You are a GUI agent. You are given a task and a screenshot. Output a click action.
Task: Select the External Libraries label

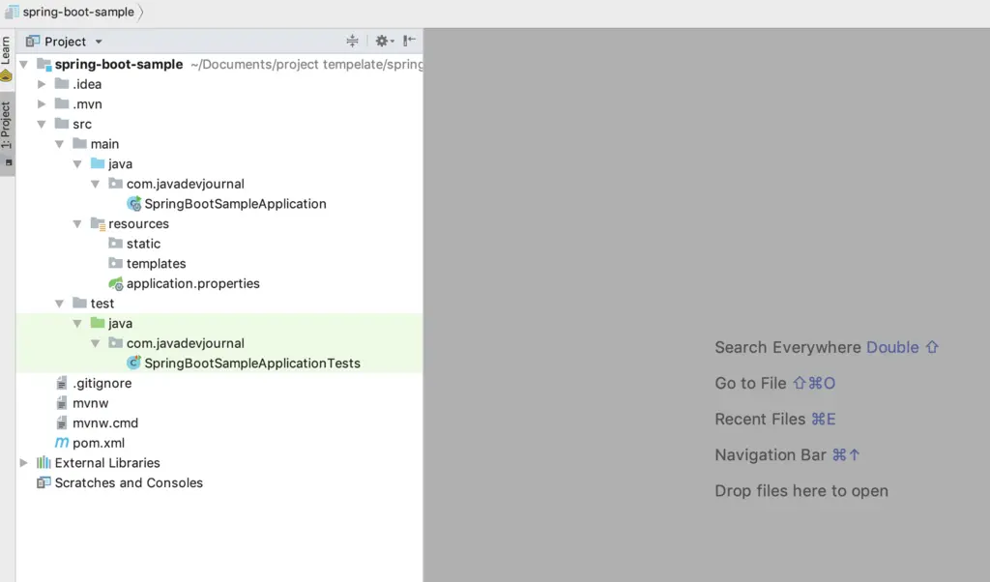tap(107, 463)
